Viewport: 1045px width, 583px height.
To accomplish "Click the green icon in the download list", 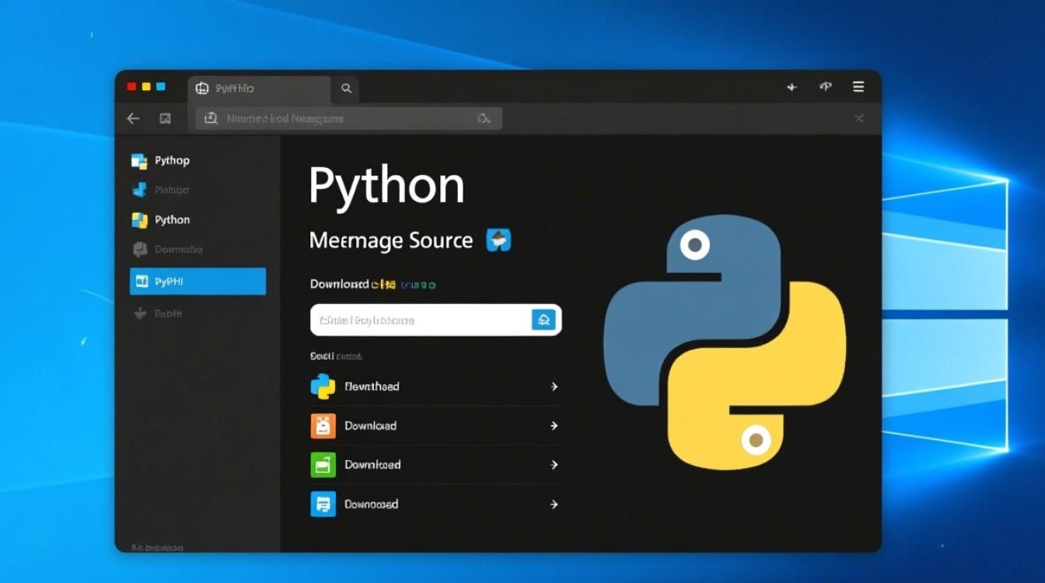I will 323,465.
